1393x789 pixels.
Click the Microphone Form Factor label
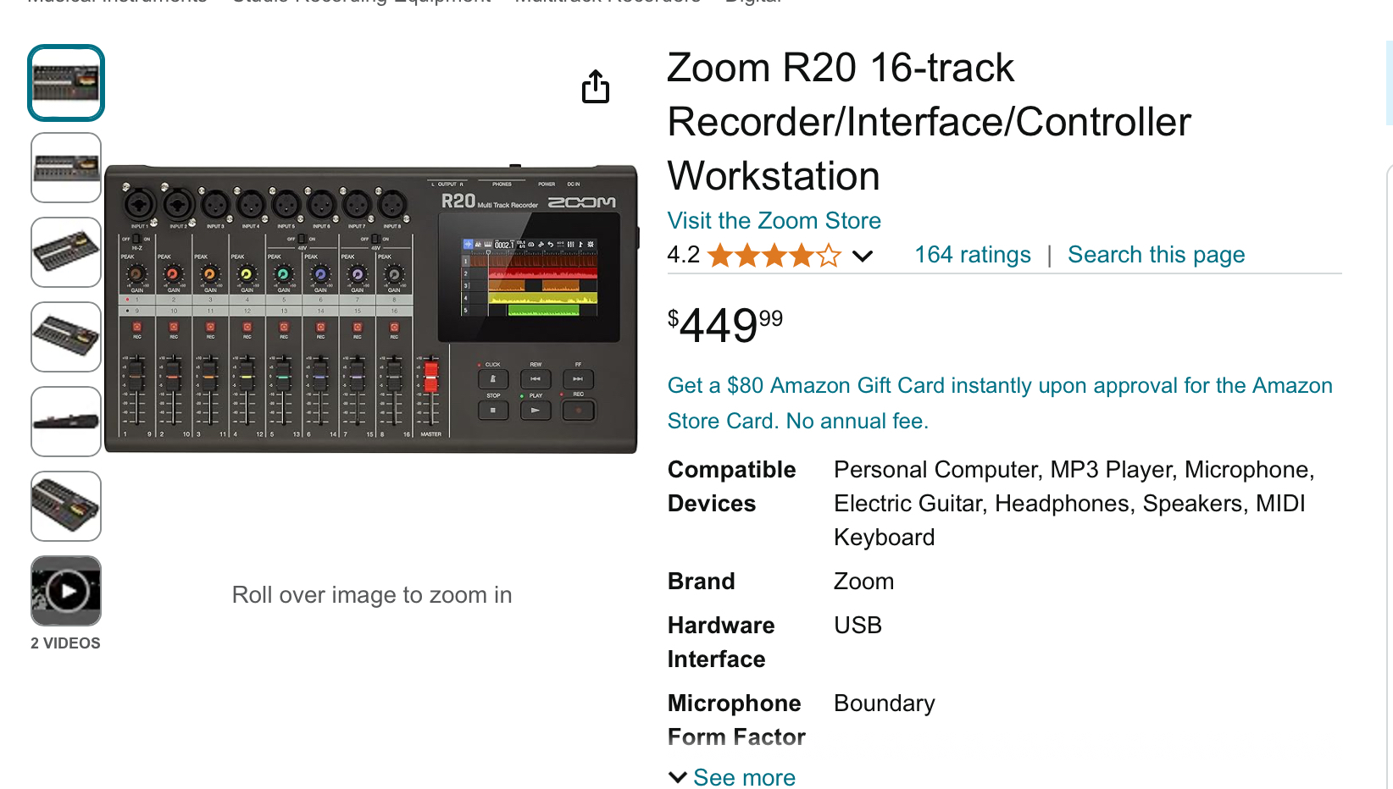736,720
